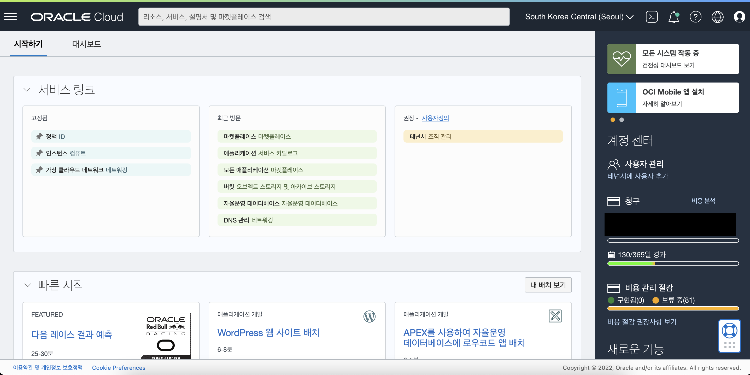This screenshot has width=750, height=375.
Task: Click the 청구 credit card icon
Action: [614, 201]
